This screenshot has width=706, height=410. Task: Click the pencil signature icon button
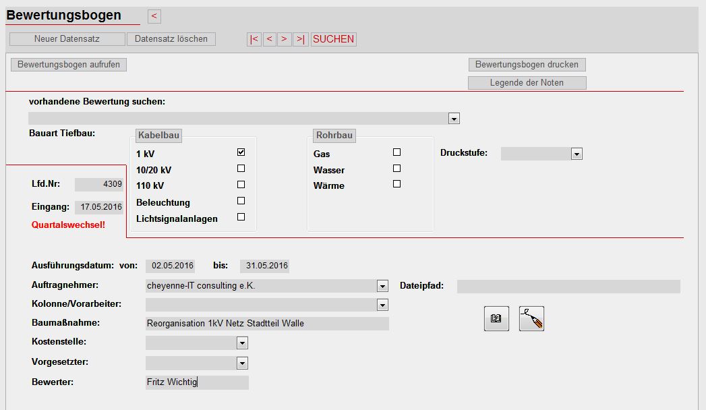tap(531, 318)
